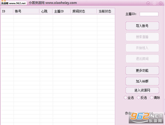Image resolution: width=165 pixels, height=125 pixels.
Task: Click the round close icon in title bar
Action: pyautogui.click(x=161, y=3)
